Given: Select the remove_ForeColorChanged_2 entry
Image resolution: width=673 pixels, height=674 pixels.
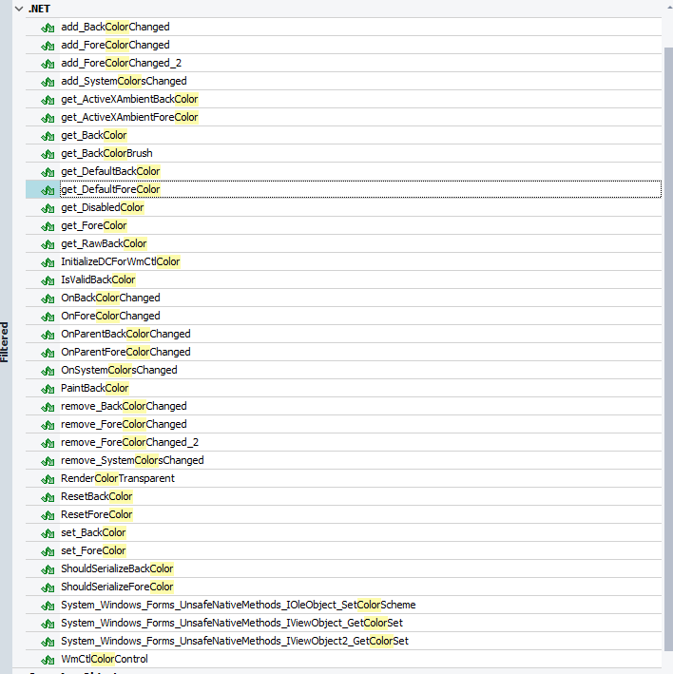Looking at the screenshot, I should [x=343, y=442].
